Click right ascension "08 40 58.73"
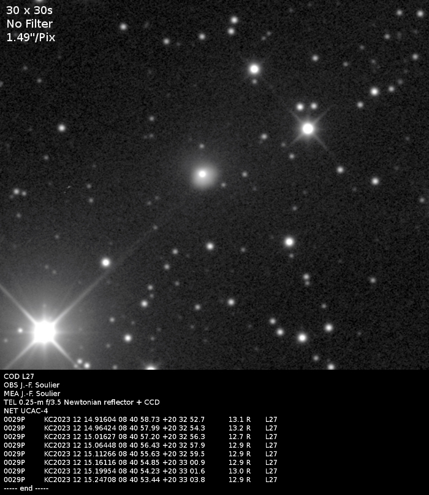 [x=140, y=419]
